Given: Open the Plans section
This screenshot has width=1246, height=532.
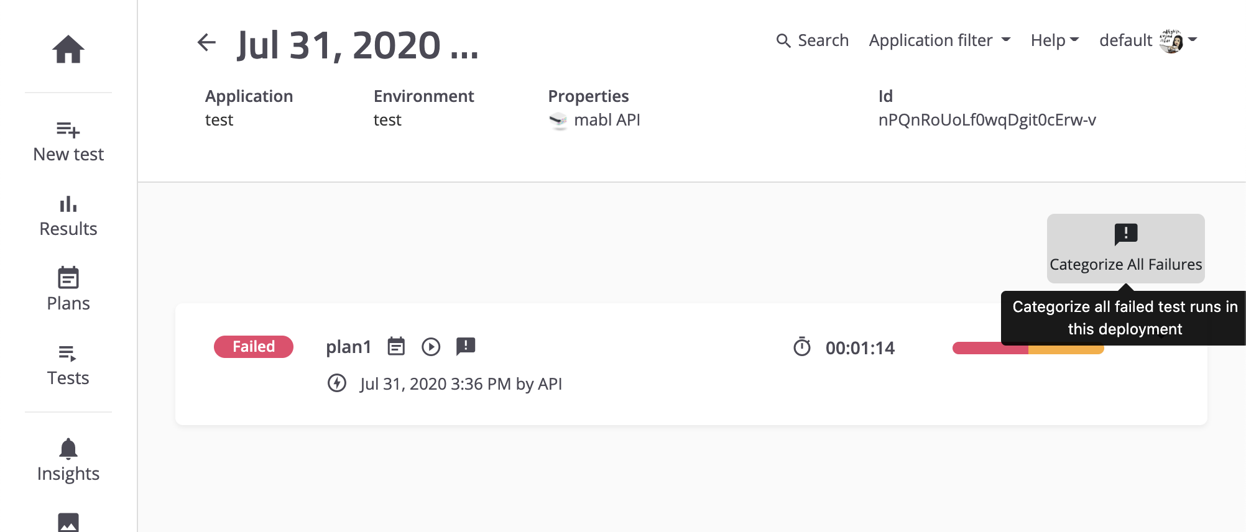Looking at the screenshot, I should pyautogui.click(x=68, y=290).
